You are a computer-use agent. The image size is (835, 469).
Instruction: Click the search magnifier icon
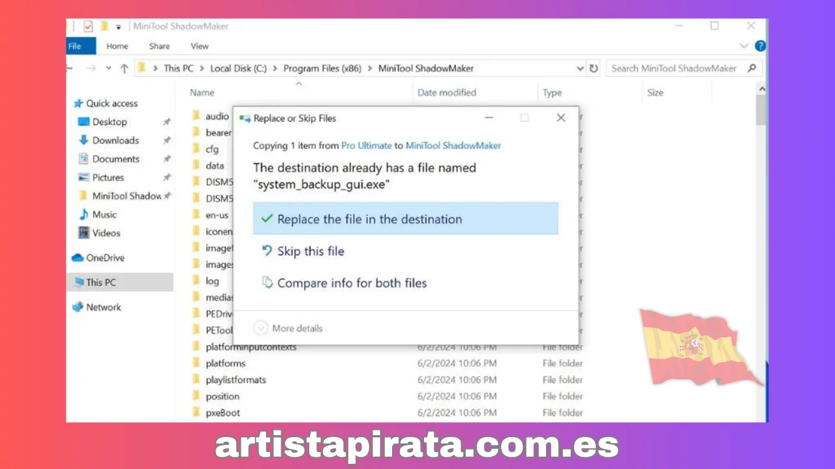click(751, 68)
